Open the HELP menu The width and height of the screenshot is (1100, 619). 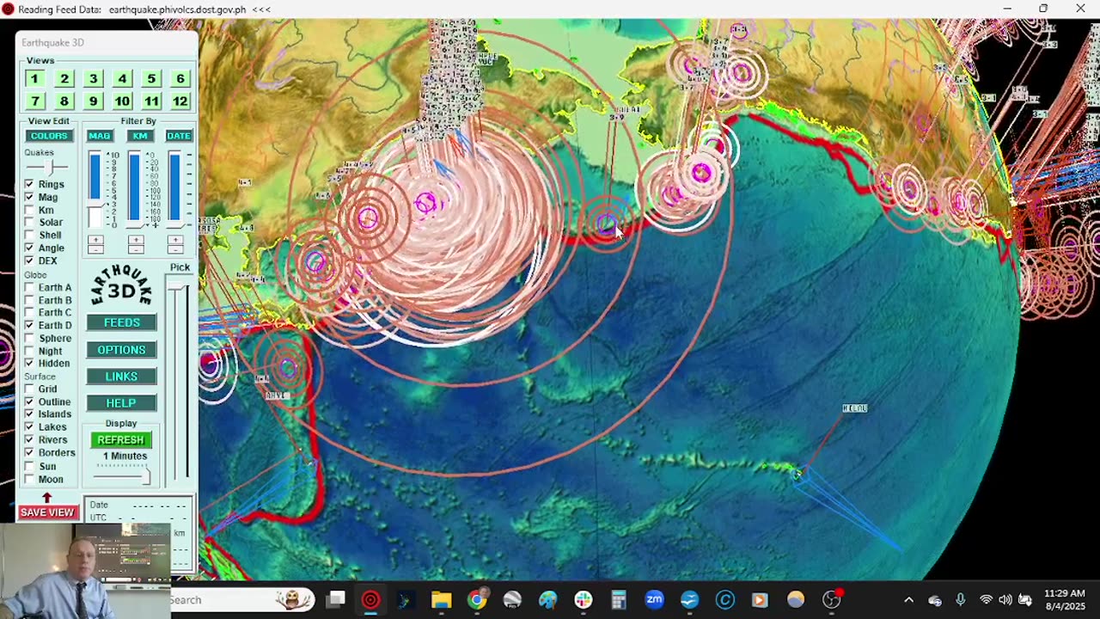click(122, 403)
